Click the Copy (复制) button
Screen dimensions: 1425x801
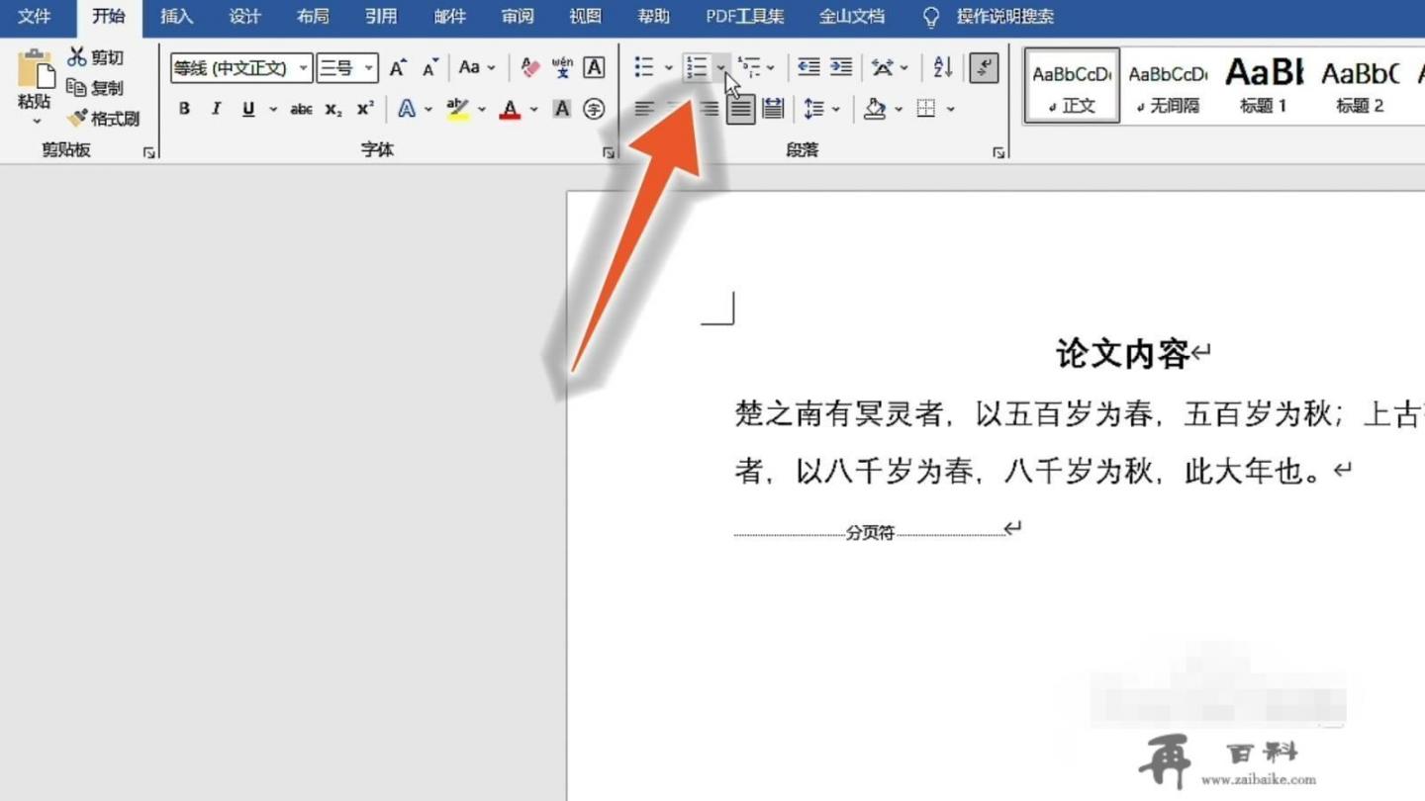(x=96, y=88)
